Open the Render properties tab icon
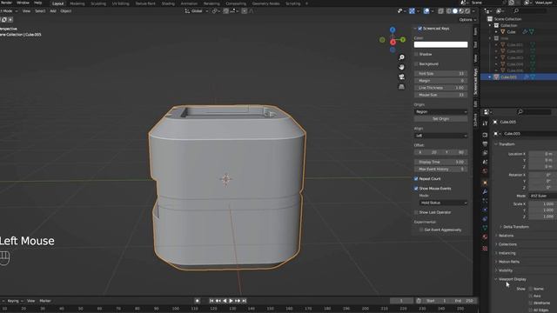The height and width of the screenshot is (313, 557). (x=485, y=136)
